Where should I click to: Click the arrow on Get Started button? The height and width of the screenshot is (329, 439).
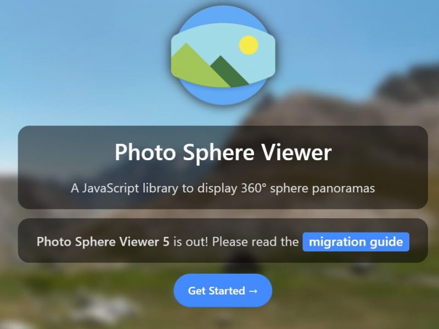click(253, 291)
